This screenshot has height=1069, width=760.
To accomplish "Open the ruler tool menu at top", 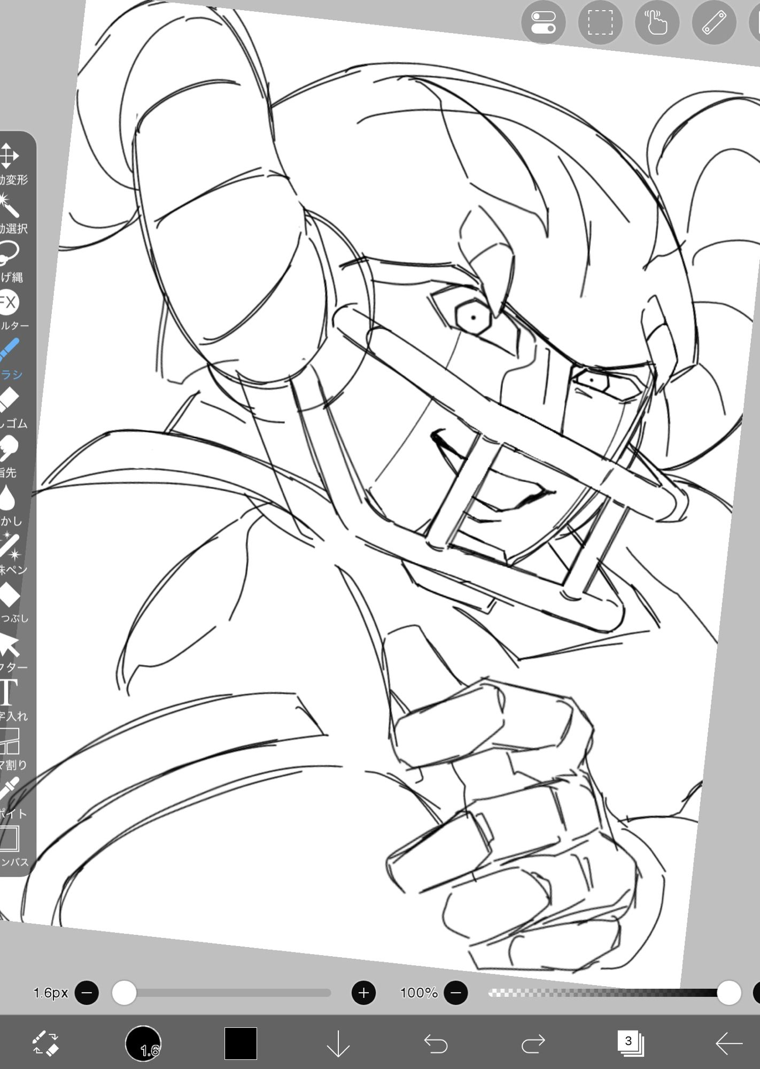I will click(714, 22).
